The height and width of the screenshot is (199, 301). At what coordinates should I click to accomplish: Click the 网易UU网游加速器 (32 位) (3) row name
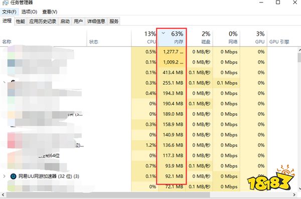click(x=49, y=176)
